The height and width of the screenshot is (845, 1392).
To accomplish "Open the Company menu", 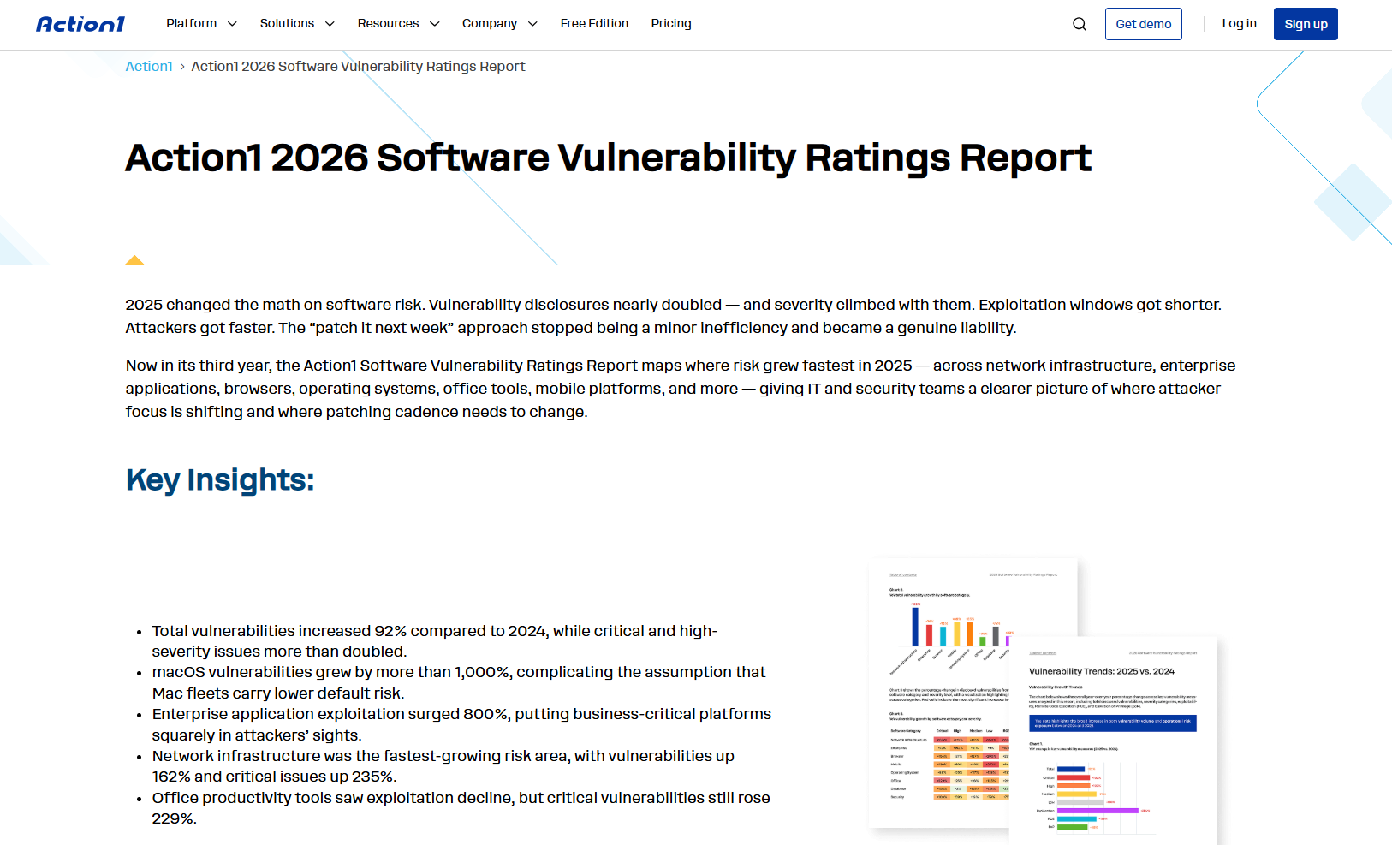I will 490,24.
